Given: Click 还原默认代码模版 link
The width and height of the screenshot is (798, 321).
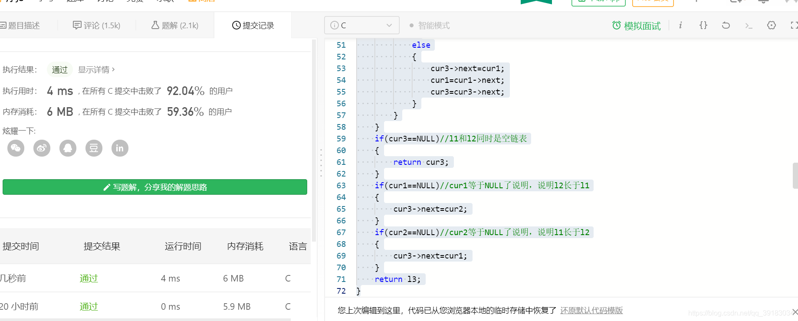Looking at the screenshot, I should click(591, 311).
